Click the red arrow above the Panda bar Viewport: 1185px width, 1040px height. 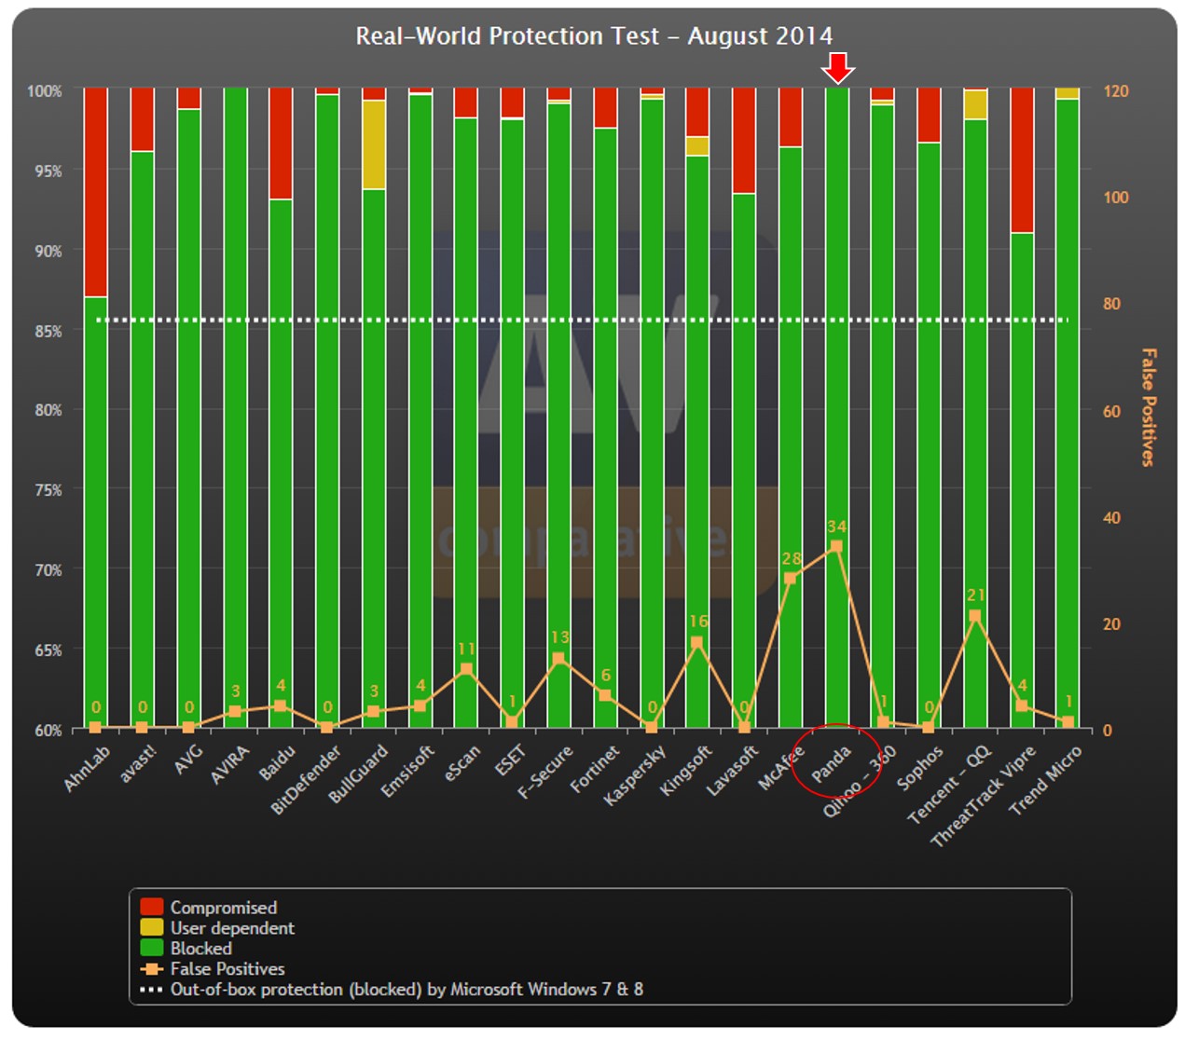point(837,67)
